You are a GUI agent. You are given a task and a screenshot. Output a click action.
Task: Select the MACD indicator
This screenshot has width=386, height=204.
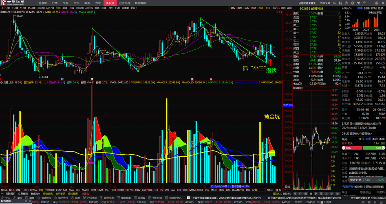pyautogui.click(x=86, y=190)
